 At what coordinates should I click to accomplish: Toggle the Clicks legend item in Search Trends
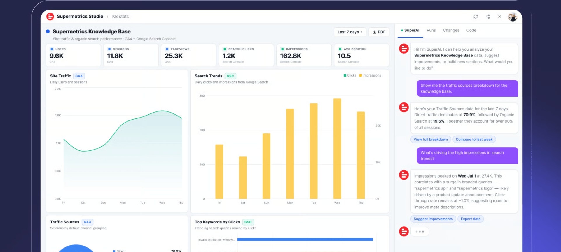coord(350,75)
